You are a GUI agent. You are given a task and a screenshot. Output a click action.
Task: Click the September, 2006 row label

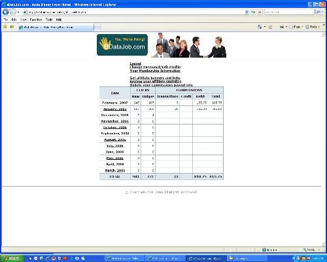(115, 134)
